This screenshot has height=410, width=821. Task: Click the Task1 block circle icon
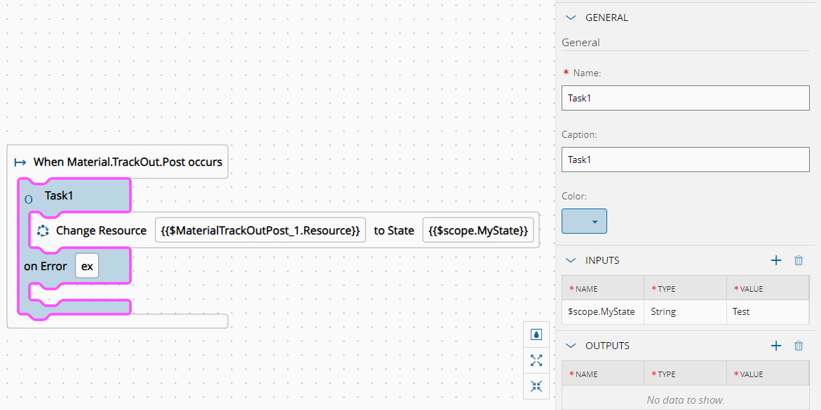pos(29,199)
